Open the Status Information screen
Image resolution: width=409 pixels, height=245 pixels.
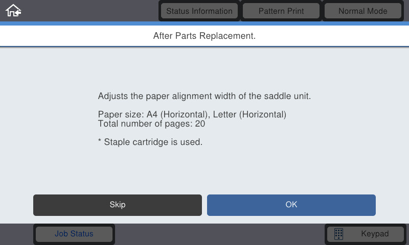199,11
